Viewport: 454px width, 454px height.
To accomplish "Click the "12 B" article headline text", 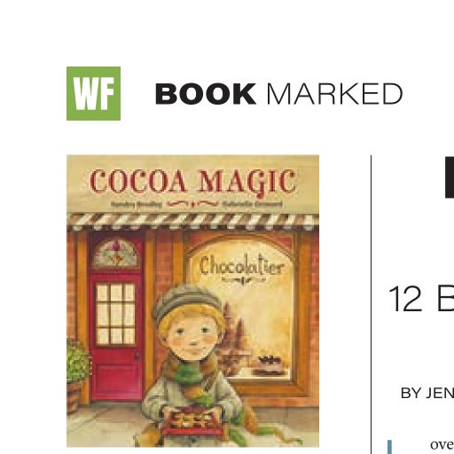I will 421,299.
